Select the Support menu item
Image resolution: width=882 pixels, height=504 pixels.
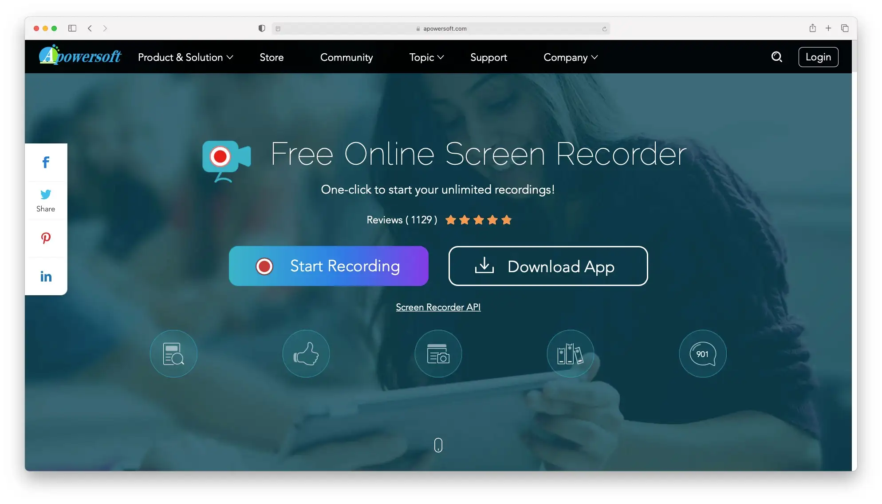click(x=489, y=57)
